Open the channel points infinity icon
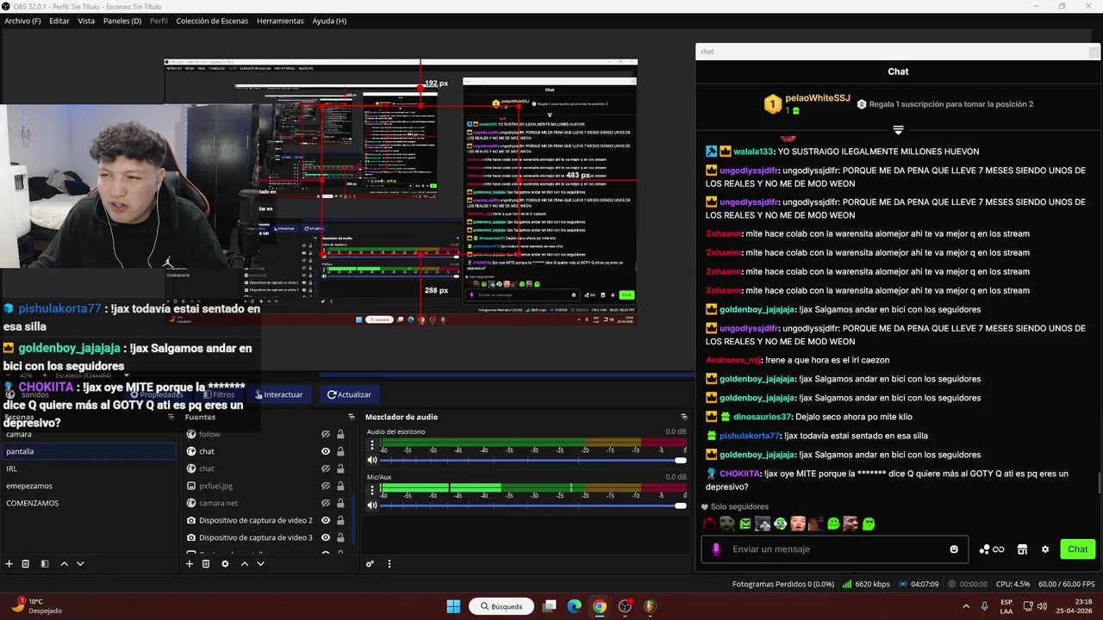This screenshot has width=1103, height=620. tap(992, 549)
